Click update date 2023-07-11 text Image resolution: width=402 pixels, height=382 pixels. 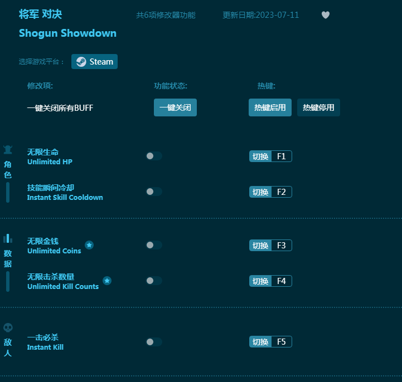[x=261, y=15]
